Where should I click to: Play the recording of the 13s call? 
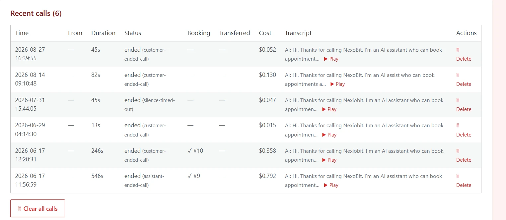[x=329, y=135]
